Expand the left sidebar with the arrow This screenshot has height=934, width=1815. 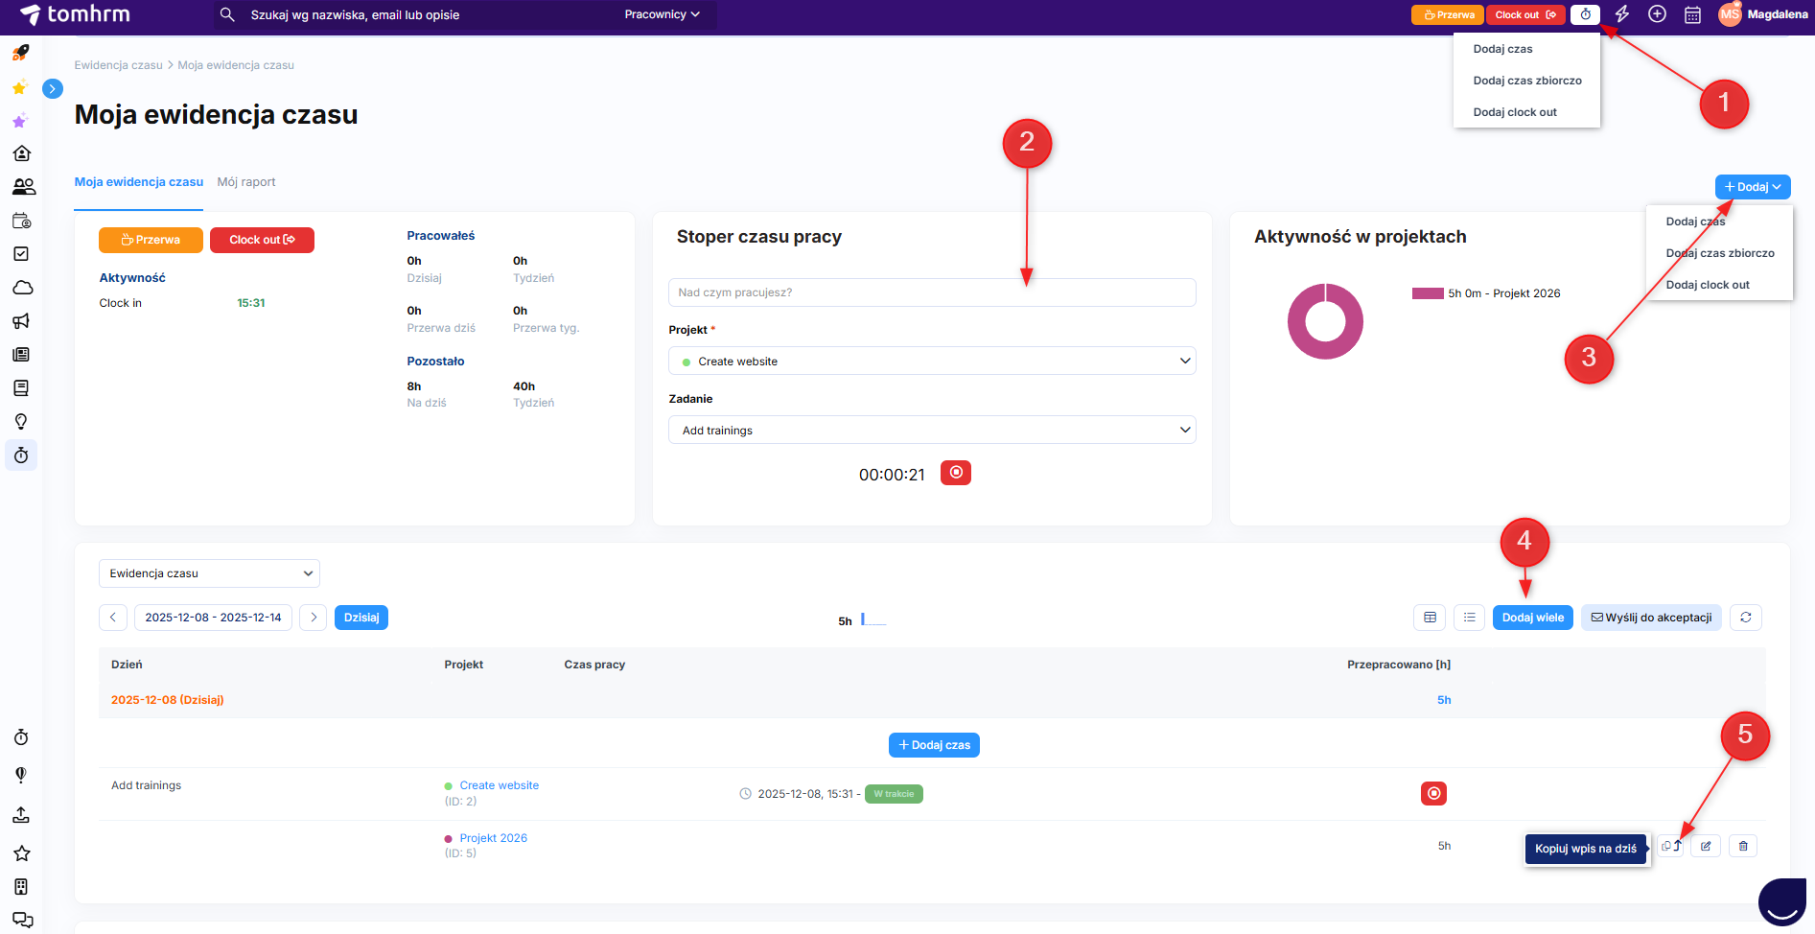pyautogui.click(x=53, y=89)
